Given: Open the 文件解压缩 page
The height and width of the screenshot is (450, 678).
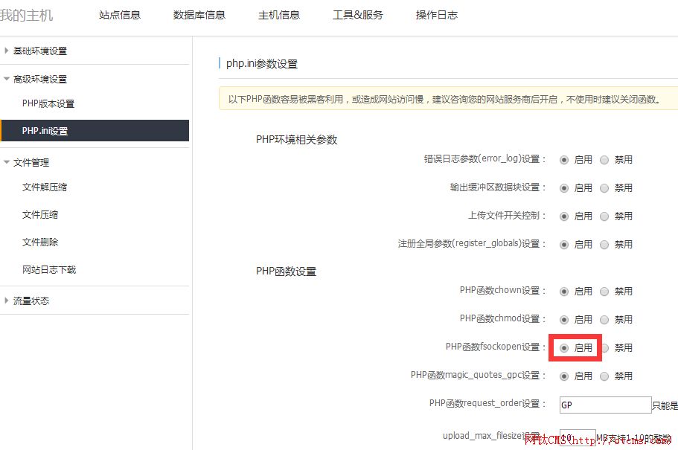Looking at the screenshot, I should click(x=47, y=187).
